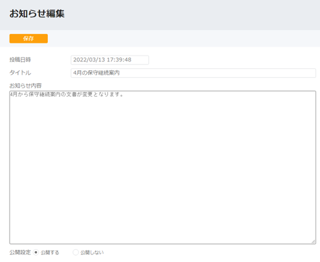Click the タイトル field label

[20, 73]
